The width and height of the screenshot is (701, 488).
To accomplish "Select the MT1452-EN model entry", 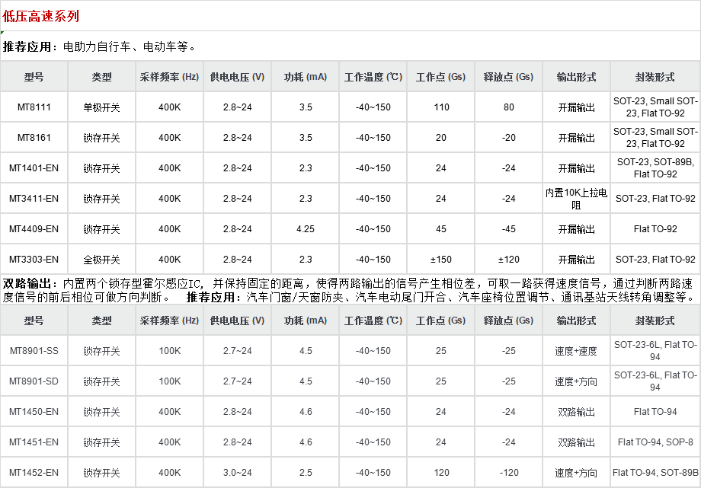I will pyautogui.click(x=34, y=473).
